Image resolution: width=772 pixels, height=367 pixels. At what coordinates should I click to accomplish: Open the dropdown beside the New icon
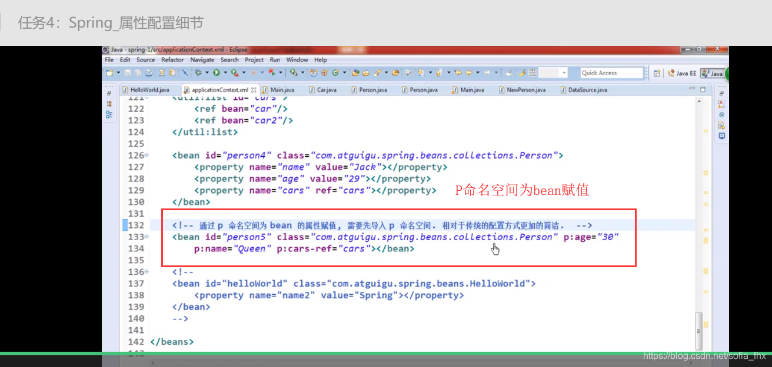tap(118, 73)
